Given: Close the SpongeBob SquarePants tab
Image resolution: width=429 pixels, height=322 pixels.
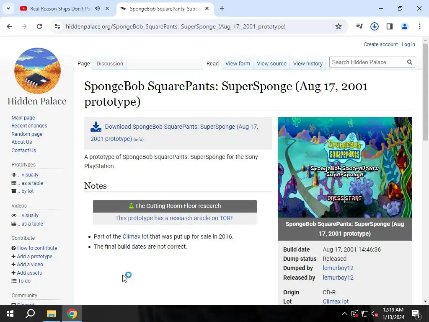Looking at the screenshot, I should 207,8.
